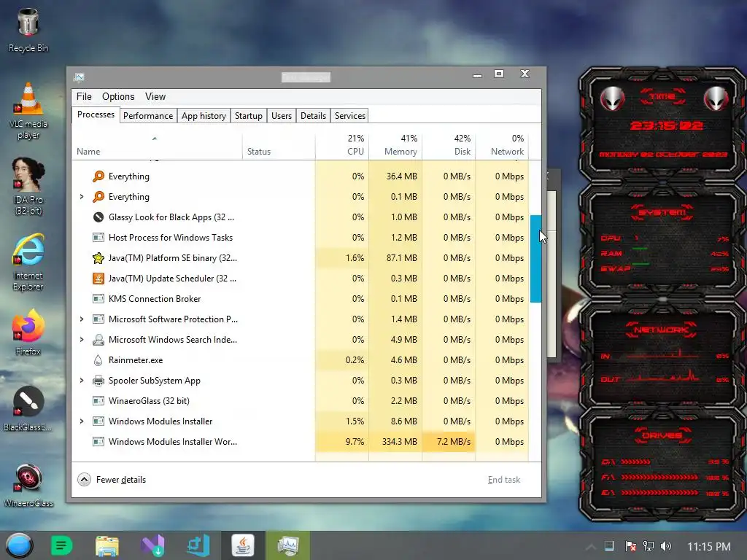Sort by the Memory column header
This screenshot has height=560, width=747.
pos(395,145)
